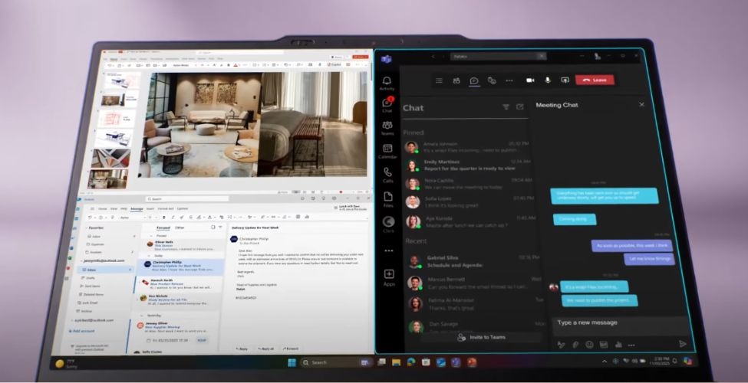Screen dimensions: 748x383
Task: Open Calls in the Teams sidebar
Action: [x=388, y=175]
